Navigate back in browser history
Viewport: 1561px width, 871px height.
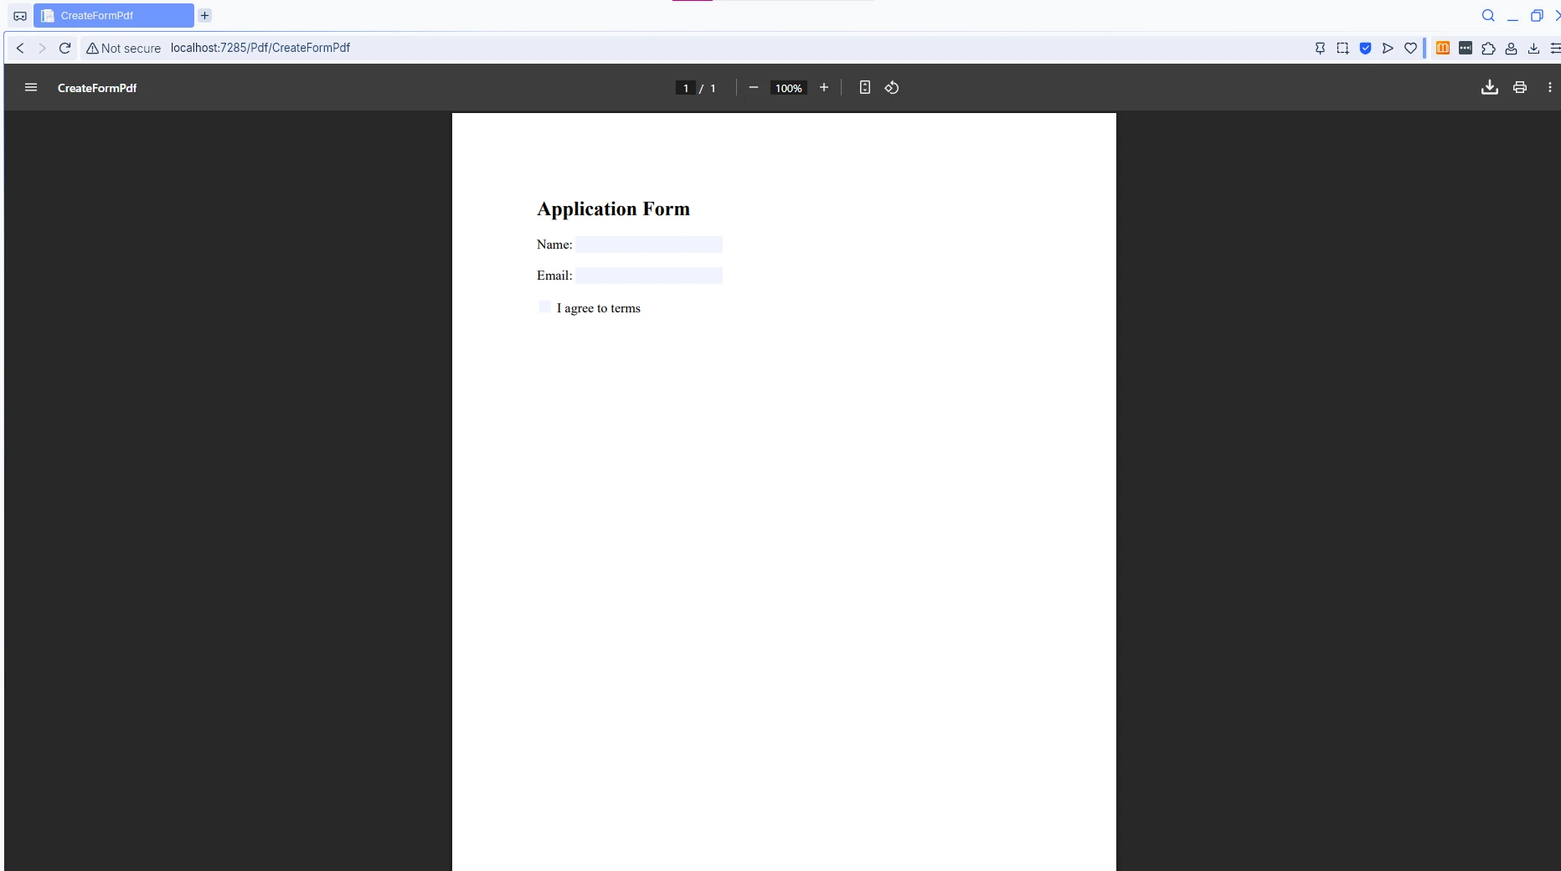pyautogui.click(x=19, y=48)
